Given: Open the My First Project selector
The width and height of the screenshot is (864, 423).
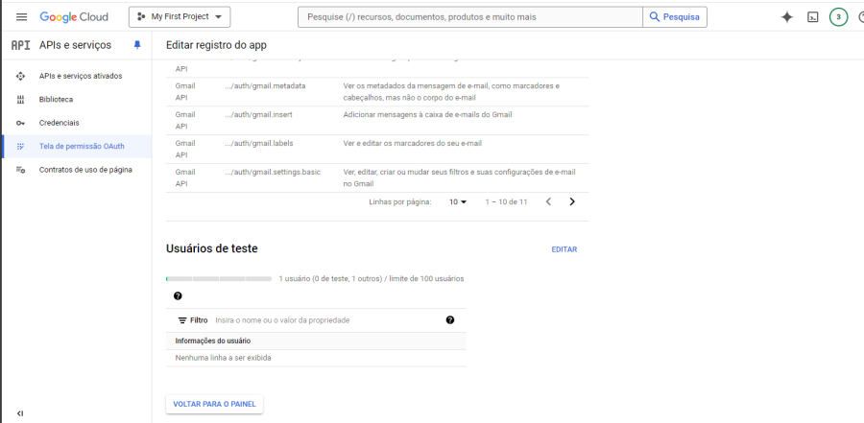Looking at the screenshot, I should pos(180,17).
